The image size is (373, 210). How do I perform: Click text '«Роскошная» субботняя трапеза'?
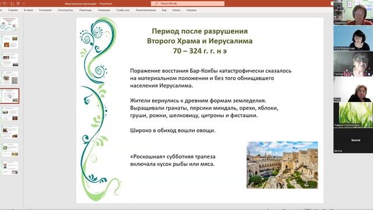point(173,157)
